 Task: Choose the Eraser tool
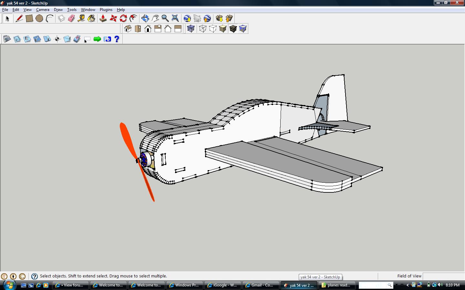(71, 18)
